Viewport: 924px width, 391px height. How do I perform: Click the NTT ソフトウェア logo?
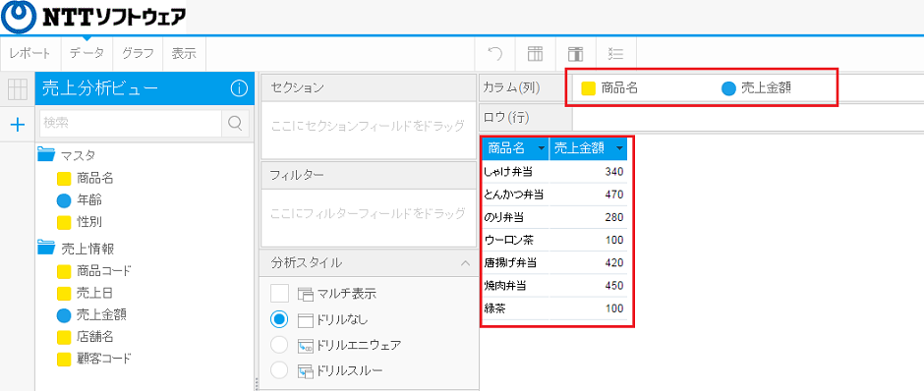tap(93, 17)
